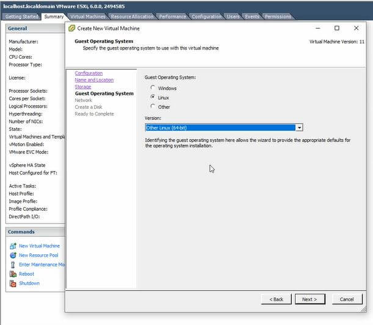Go to the Storage wizard step link
The image size is (373, 325).
pyautogui.click(x=83, y=87)
